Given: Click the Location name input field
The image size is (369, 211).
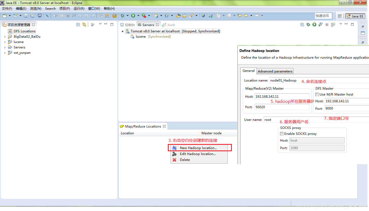Looking at the screenshot, I should click(319, 80).
